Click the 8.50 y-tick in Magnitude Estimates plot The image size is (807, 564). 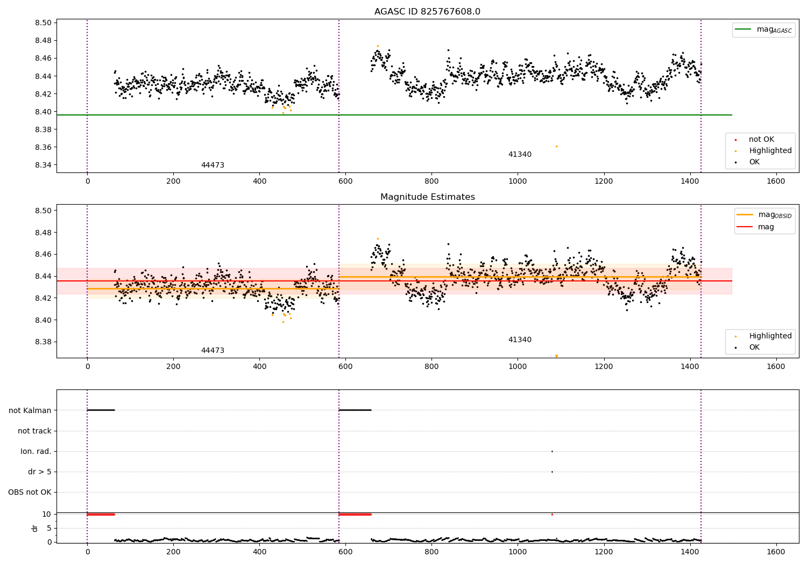pos(43,211)
